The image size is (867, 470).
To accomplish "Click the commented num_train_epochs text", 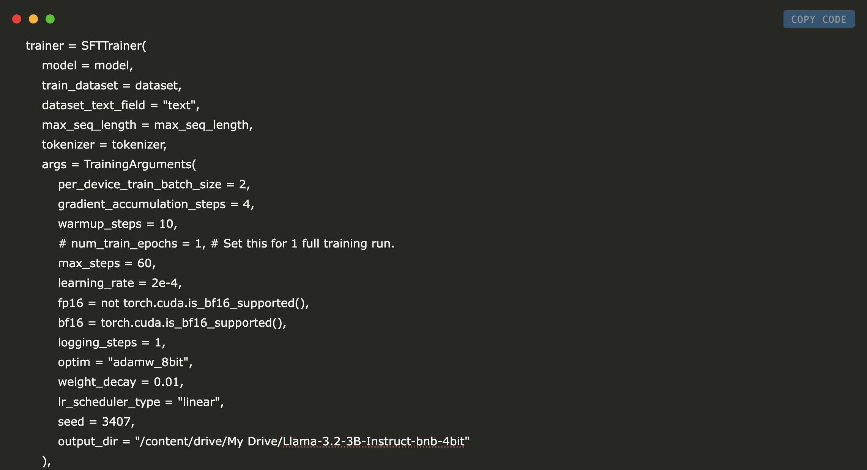I will pyautogui.click(x=124, y=244).
